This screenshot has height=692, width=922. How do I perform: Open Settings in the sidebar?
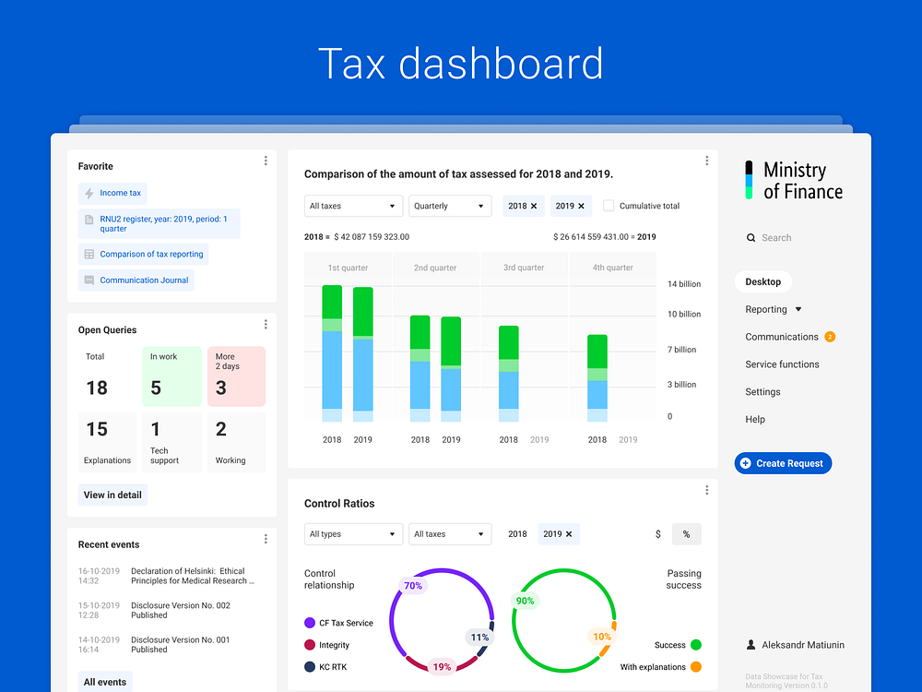762,392
